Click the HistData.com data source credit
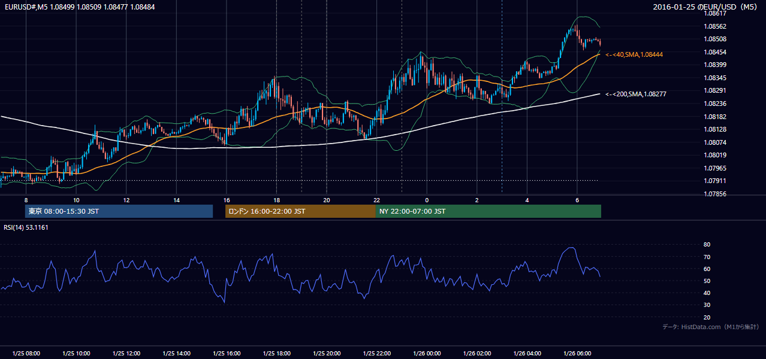766x359 pixels. pyautogui.click(x=711, y=327)
